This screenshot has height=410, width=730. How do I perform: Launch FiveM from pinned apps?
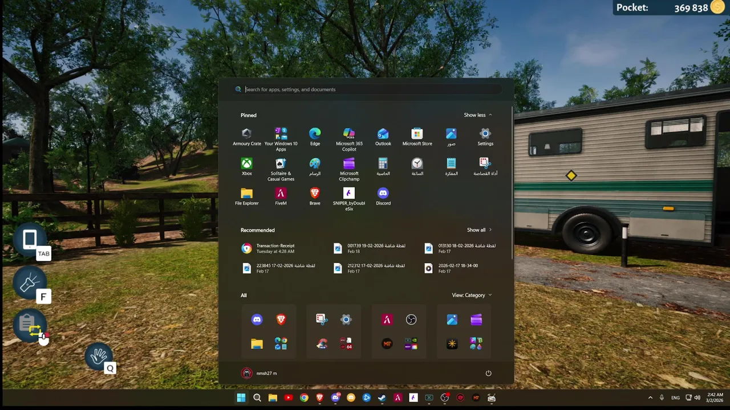coord(281,196)
